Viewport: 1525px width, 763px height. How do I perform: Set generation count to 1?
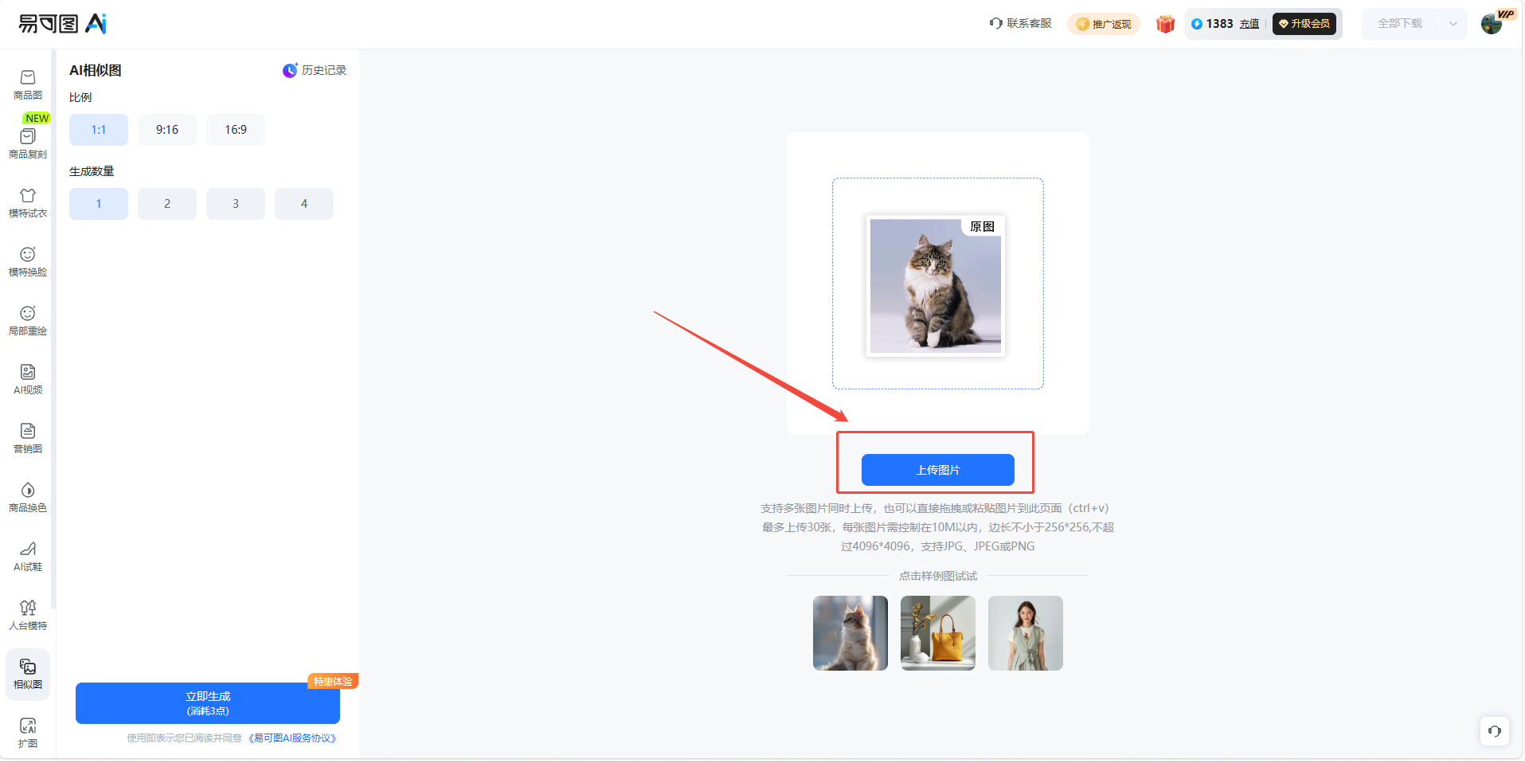(99, 204)
